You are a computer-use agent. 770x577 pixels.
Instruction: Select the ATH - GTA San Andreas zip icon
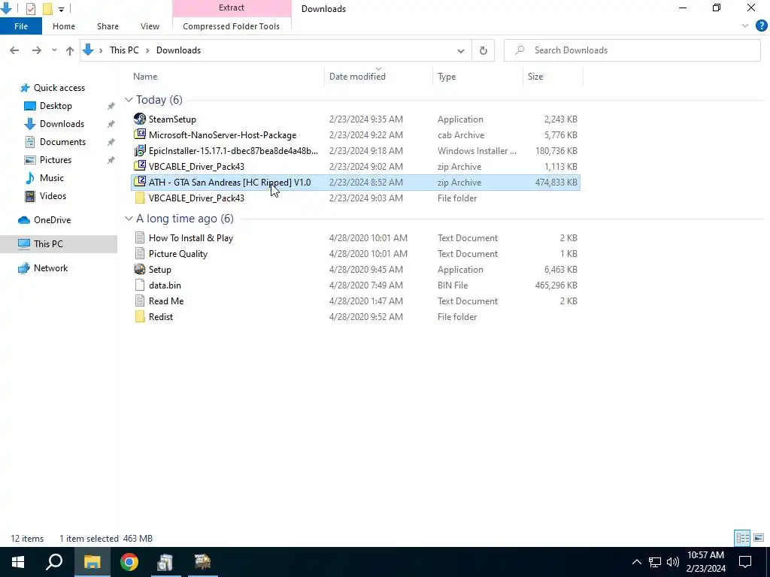tap(140, 182)
